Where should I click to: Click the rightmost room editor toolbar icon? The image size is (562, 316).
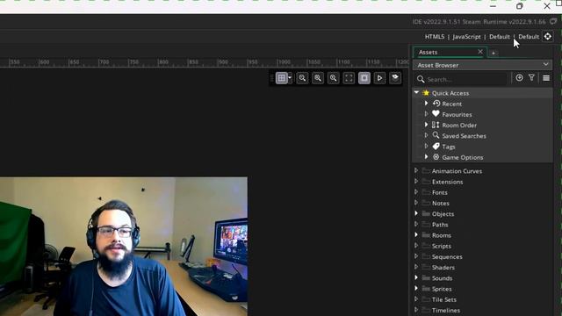[x=395, y=78]
